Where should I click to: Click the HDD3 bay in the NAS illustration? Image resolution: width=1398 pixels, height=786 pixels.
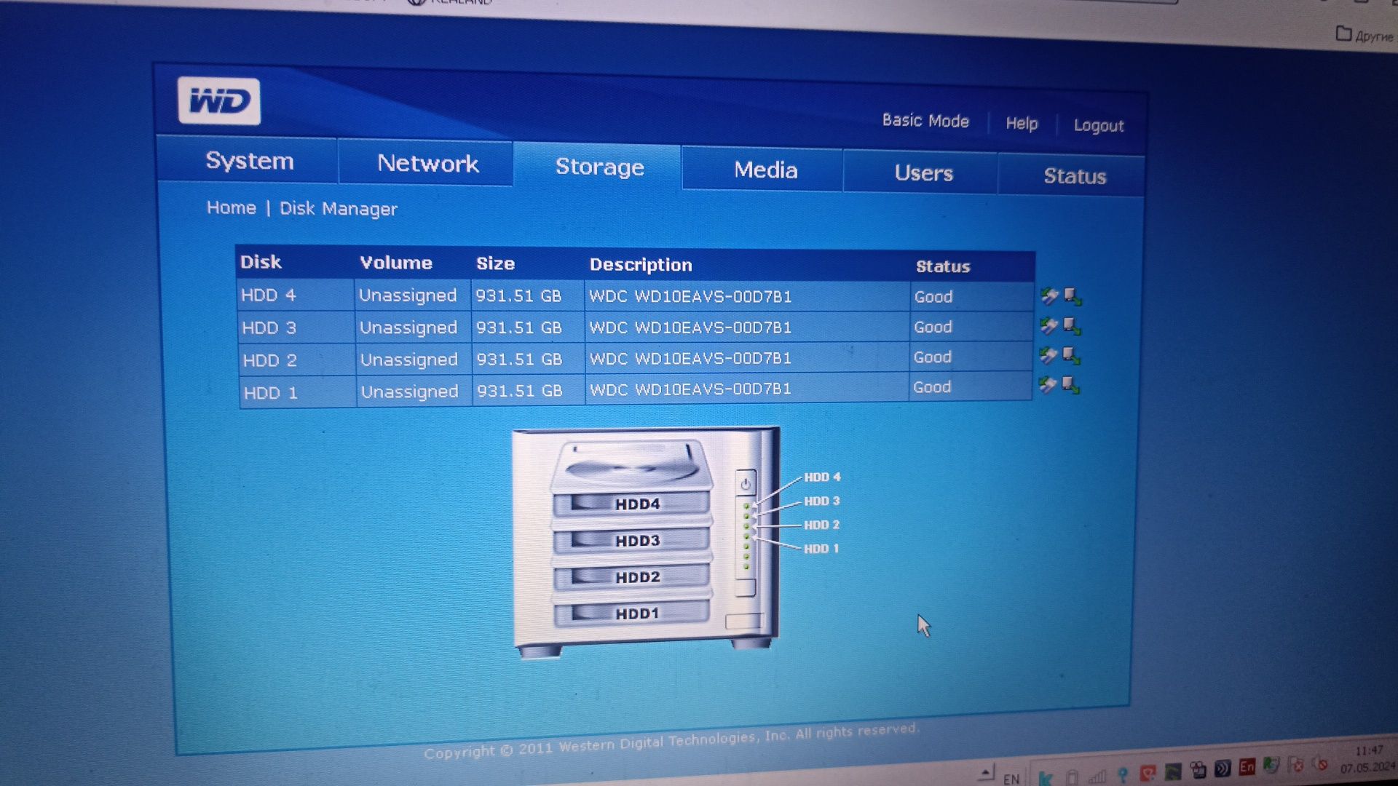click(631, 540)
